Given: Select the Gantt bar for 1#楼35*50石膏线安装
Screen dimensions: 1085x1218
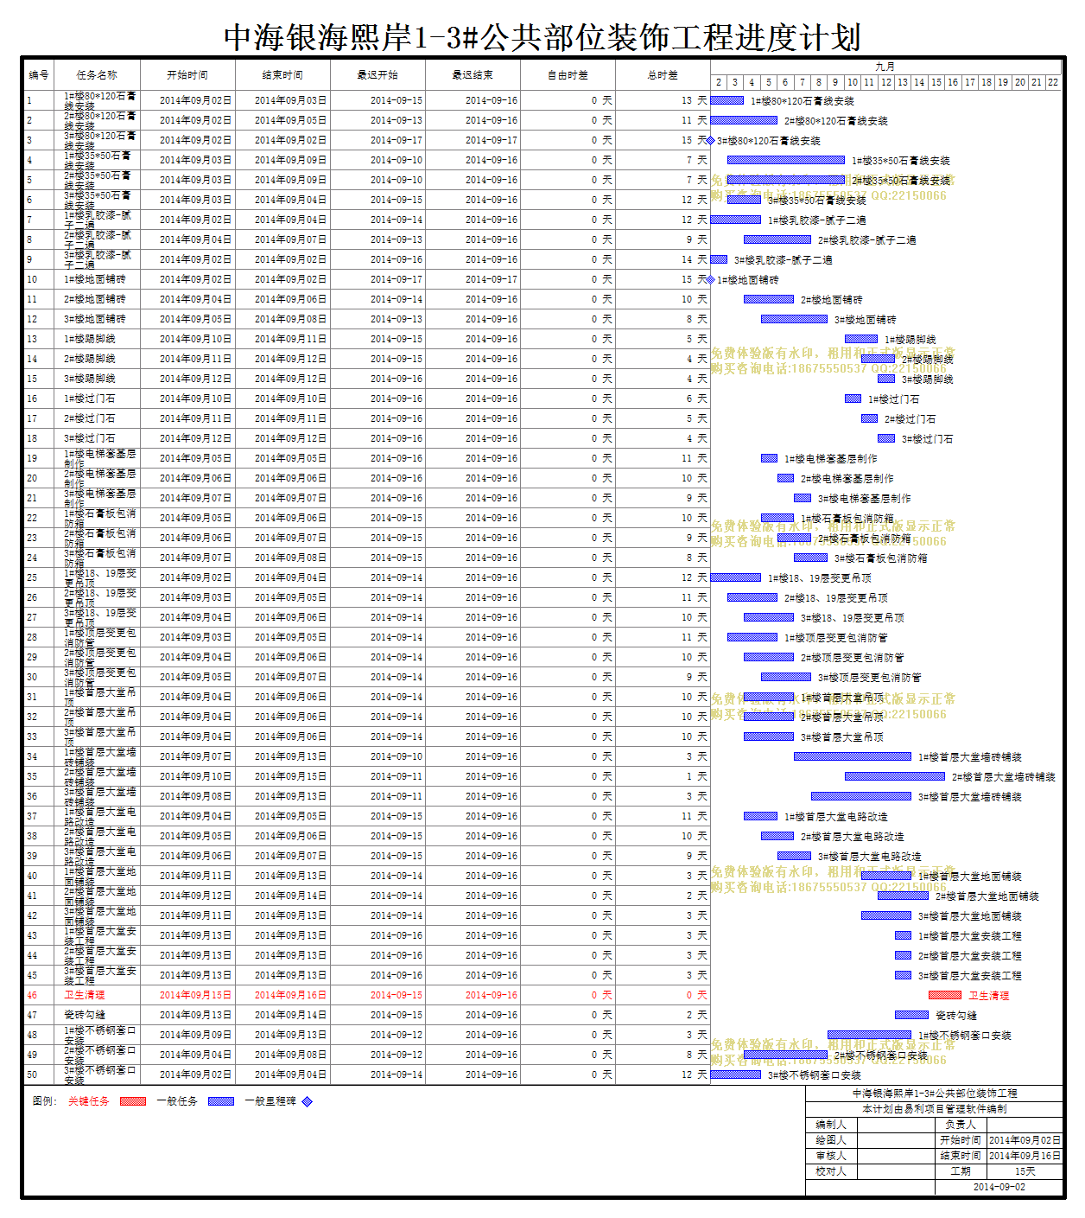Looking at the screenshot, I should click(786, 160).
